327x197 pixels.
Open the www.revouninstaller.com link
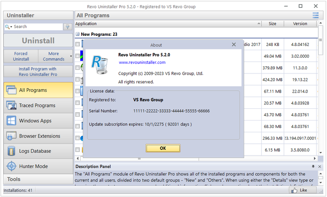pyautogui.click(x=142, y=62)
